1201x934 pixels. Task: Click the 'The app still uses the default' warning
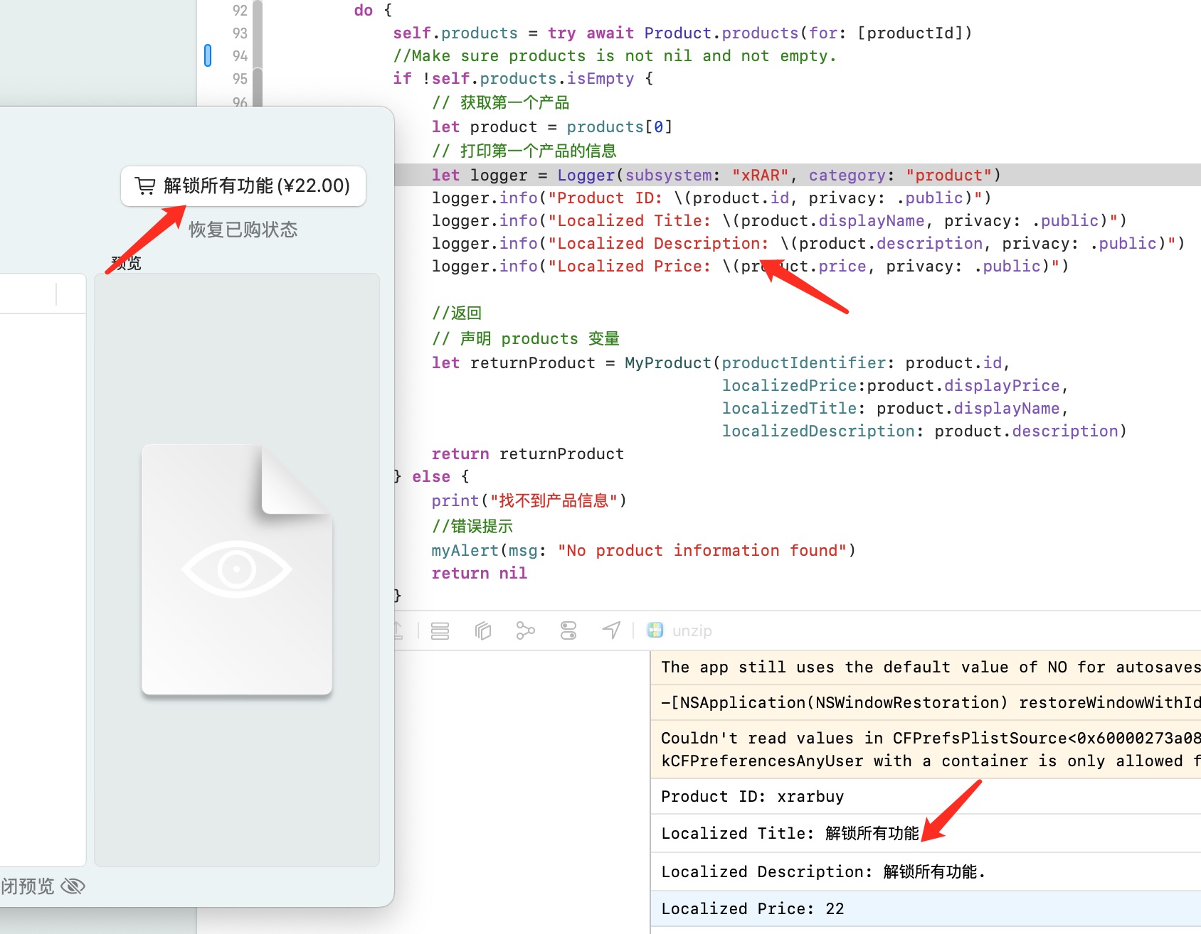(926, 667)
